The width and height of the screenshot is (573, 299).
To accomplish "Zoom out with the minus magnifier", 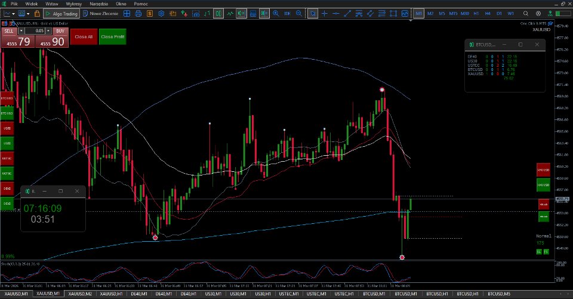I will pyautogui.click(x=299, y=14).
